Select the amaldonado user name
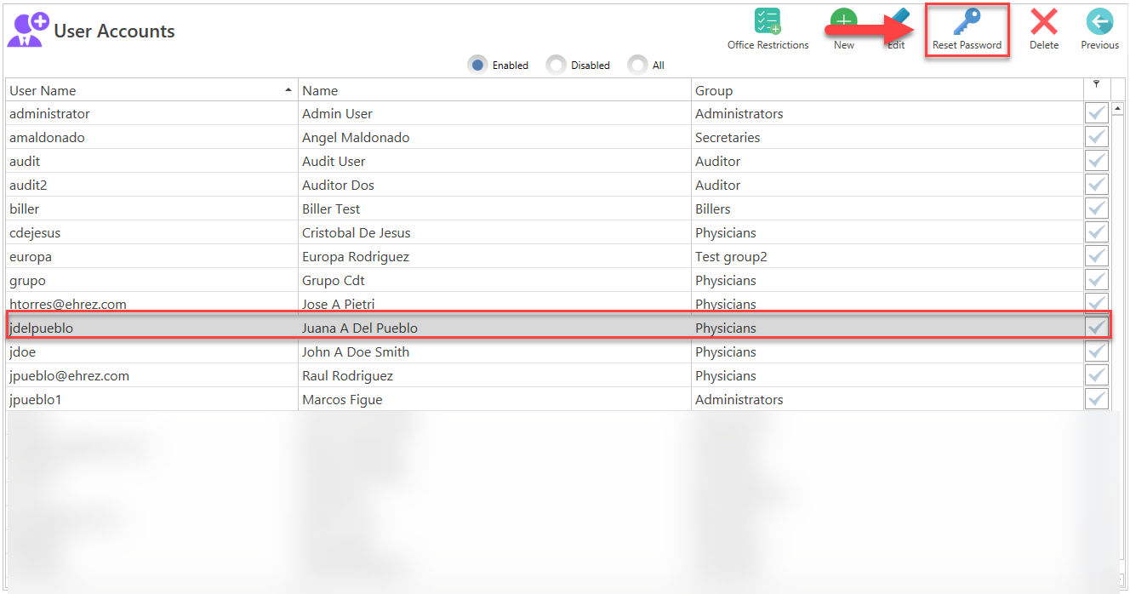Image resolution: width=1130 pixels, height=594 pixels. (47, 137)
